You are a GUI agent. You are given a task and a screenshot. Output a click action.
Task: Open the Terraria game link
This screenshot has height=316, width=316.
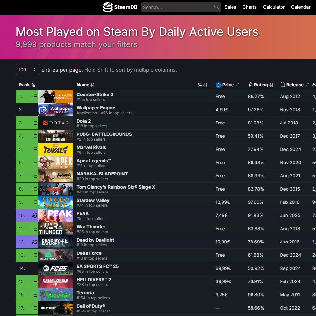[x=85, y=293]
